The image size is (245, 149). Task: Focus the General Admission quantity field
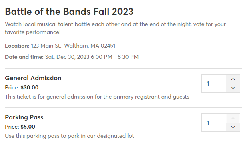pos(214,83)
